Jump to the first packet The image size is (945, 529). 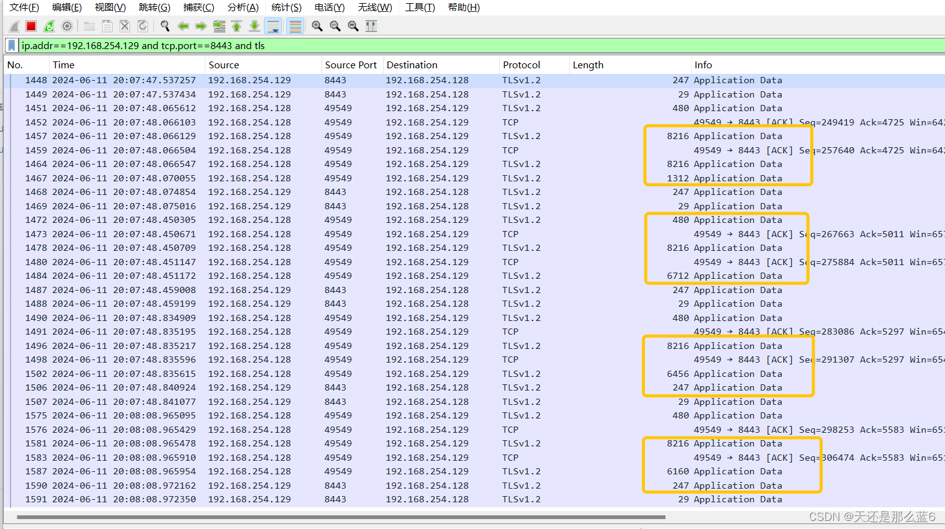(x=237, y=26)
